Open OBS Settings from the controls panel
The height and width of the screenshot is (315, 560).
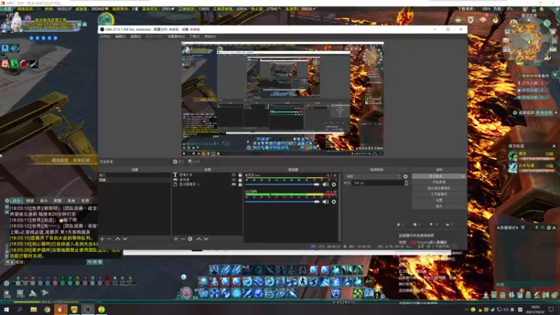(439, 200)
